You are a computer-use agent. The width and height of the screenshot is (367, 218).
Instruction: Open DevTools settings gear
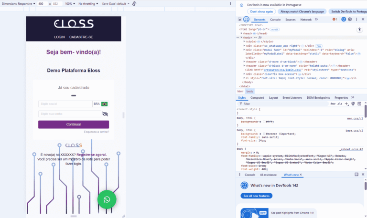[350, 20]
